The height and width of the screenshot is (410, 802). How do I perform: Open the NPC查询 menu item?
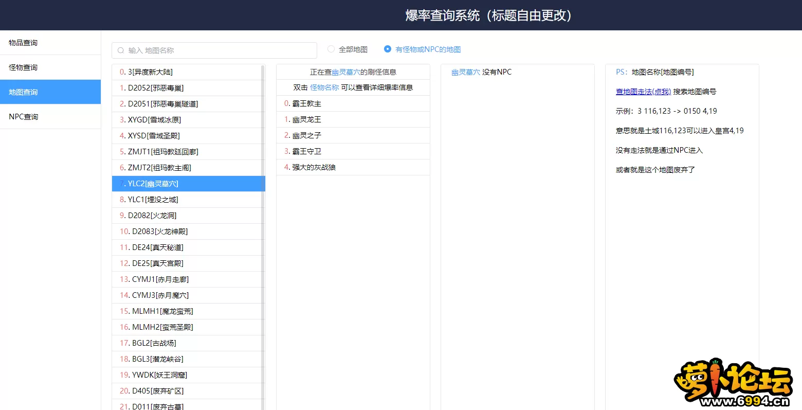(x=50, y=117)
